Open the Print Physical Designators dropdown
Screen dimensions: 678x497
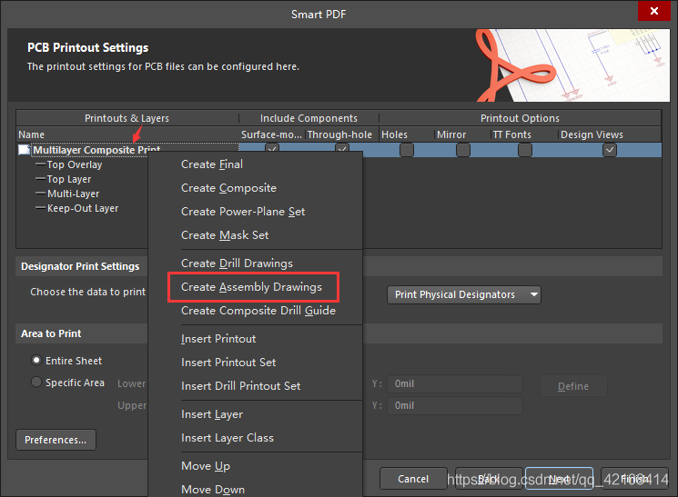[464, 294]
